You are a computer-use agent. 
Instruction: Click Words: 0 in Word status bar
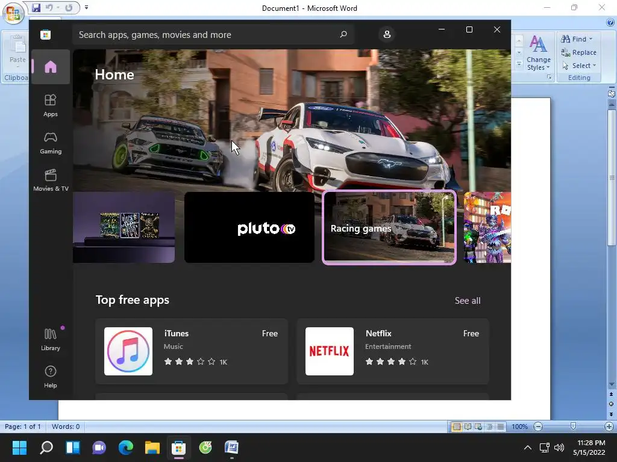tap(66, 427)
